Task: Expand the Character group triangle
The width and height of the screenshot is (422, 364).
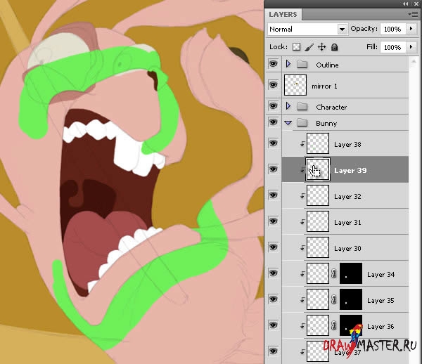Action: click(288, 106)
